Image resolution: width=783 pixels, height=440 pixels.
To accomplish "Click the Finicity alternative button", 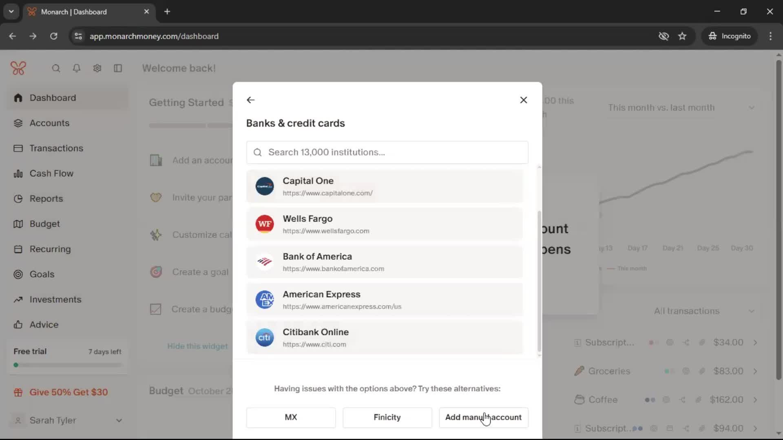I will pos(387,417).
